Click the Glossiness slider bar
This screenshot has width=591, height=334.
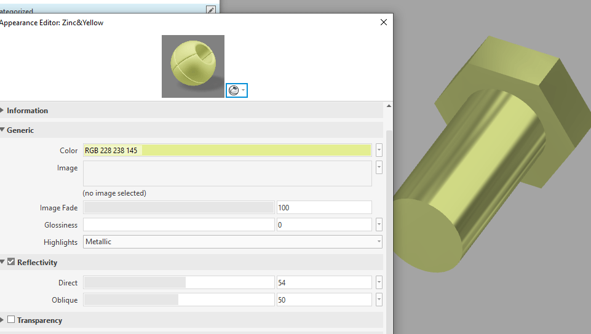pyautogui.click(x=179, y=225)
